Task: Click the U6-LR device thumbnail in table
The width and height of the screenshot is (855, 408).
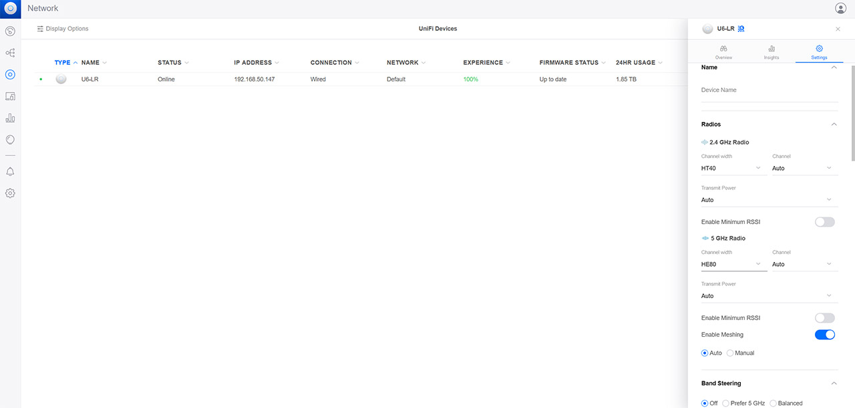Action: 61,79
